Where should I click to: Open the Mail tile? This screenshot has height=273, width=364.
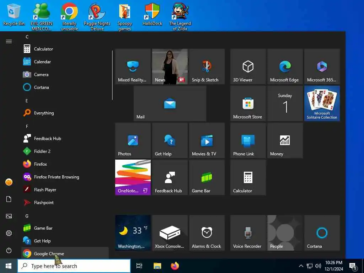[x=170, y=103]
